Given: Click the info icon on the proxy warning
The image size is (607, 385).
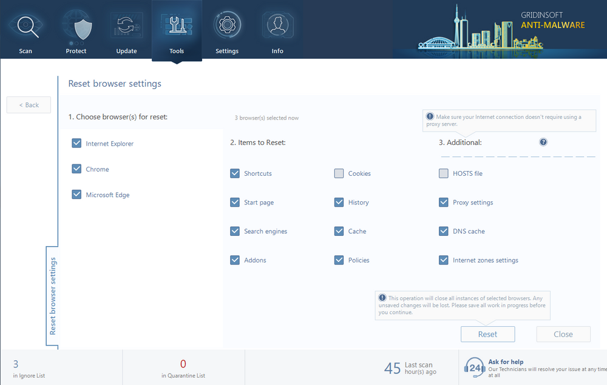Looking at the screenshot, I should tap(430, 116).
